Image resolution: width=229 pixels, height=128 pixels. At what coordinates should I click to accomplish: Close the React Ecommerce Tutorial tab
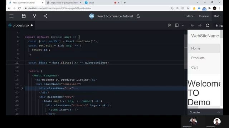click(x=43, y=2)
